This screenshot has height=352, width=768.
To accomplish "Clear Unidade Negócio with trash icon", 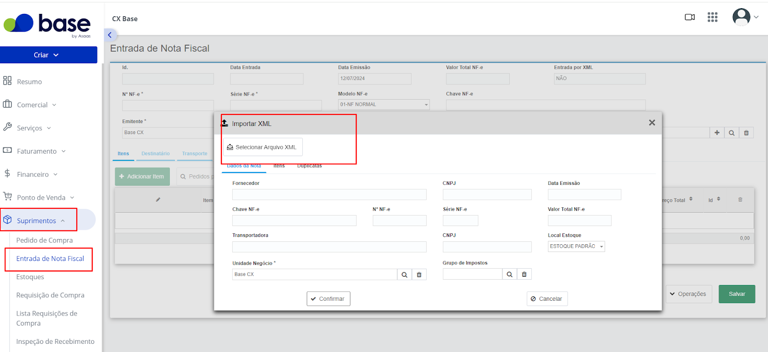I will pos(419,274).
